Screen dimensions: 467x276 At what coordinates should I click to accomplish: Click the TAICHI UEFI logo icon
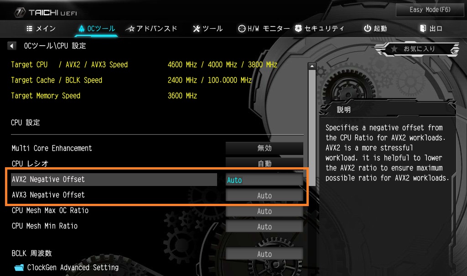pyautogui.click(x=19, y=12)
